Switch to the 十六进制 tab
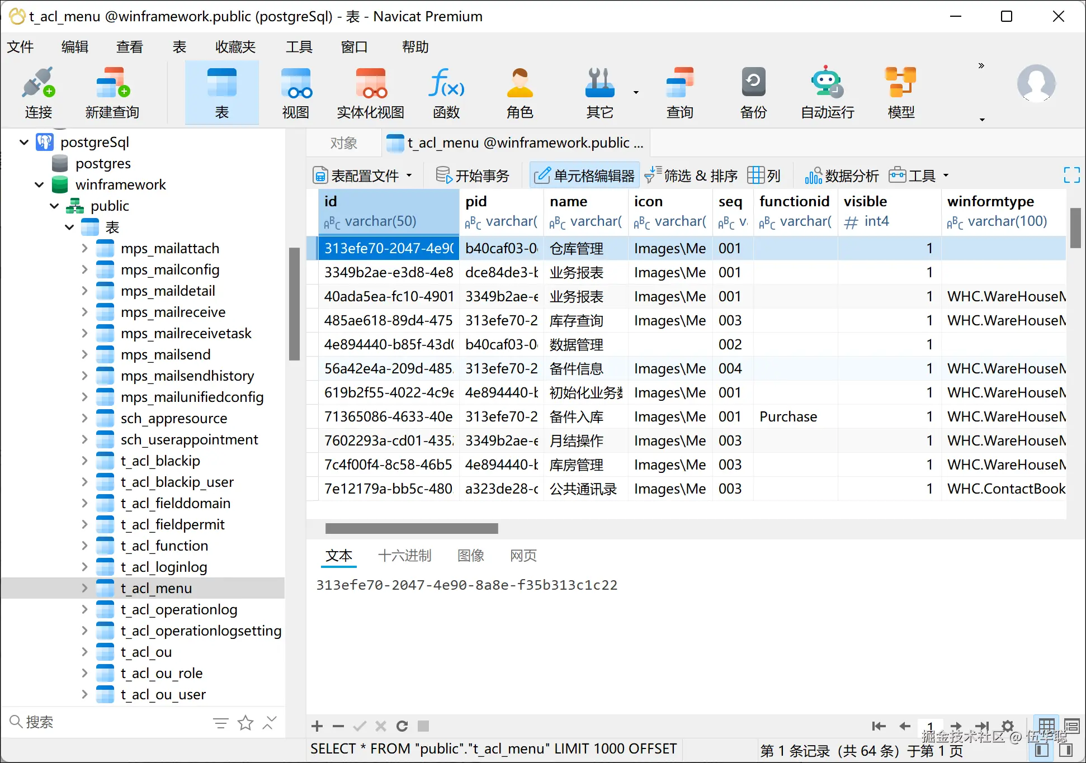 click(x=404, y=556)
